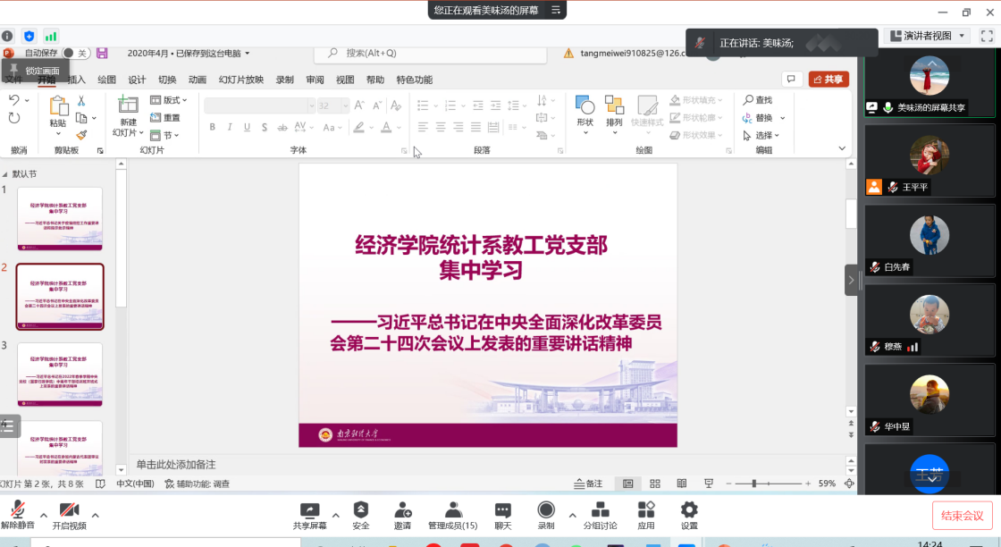Expand the 形状 shapes dropdown
This screenshot has width=1001, height=547.
coord(585,114)
